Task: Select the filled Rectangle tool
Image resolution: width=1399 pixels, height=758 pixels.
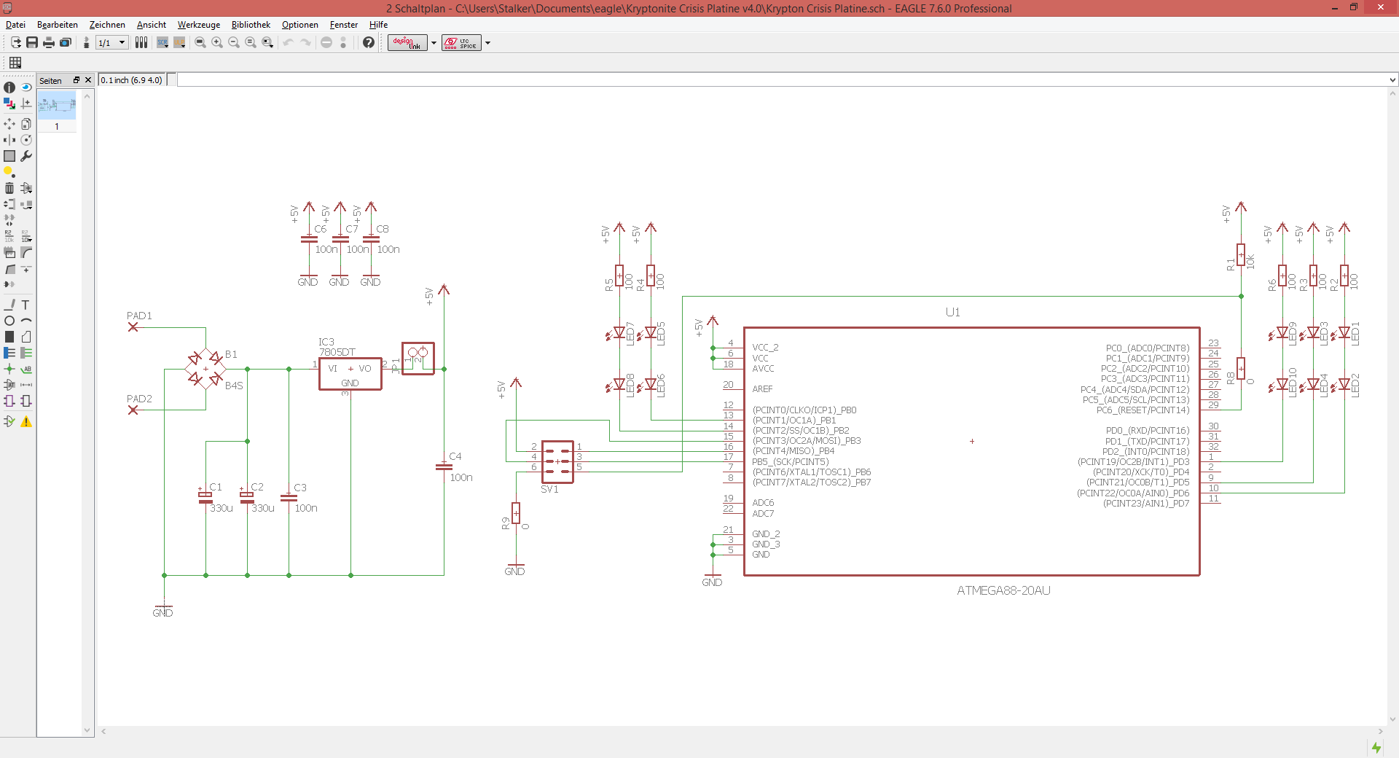Action: click(x=9, y=337)
